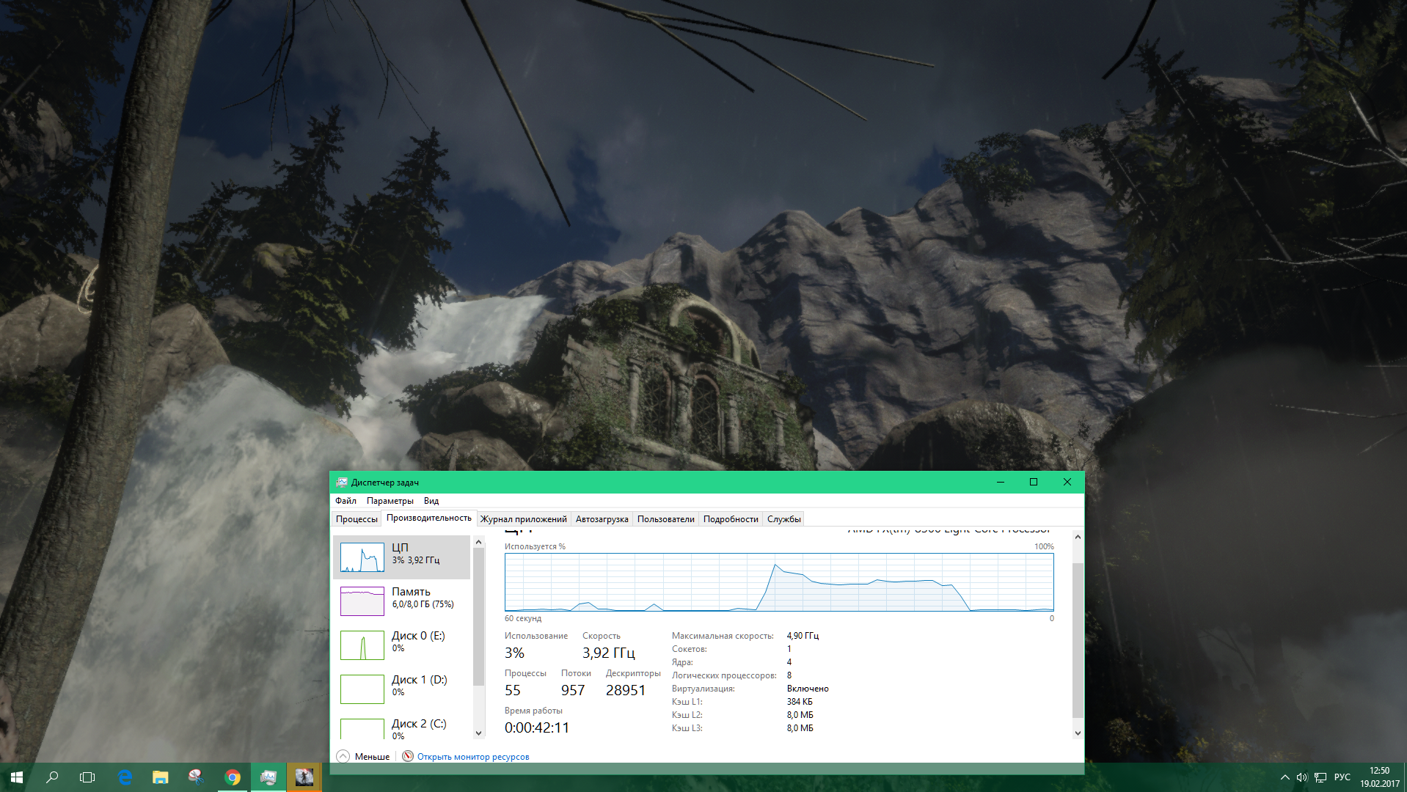Click the details pane scrollbar thumb
Screen dimensions: 1407x792
[1078, 640]
